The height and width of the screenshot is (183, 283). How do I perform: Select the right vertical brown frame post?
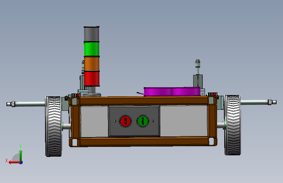(x=212, y=121)
